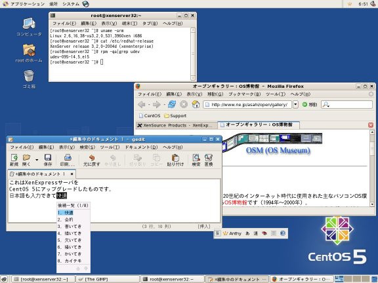Click the New document icon in gedit
378x283 pixels.
click(x=14, y=160)
